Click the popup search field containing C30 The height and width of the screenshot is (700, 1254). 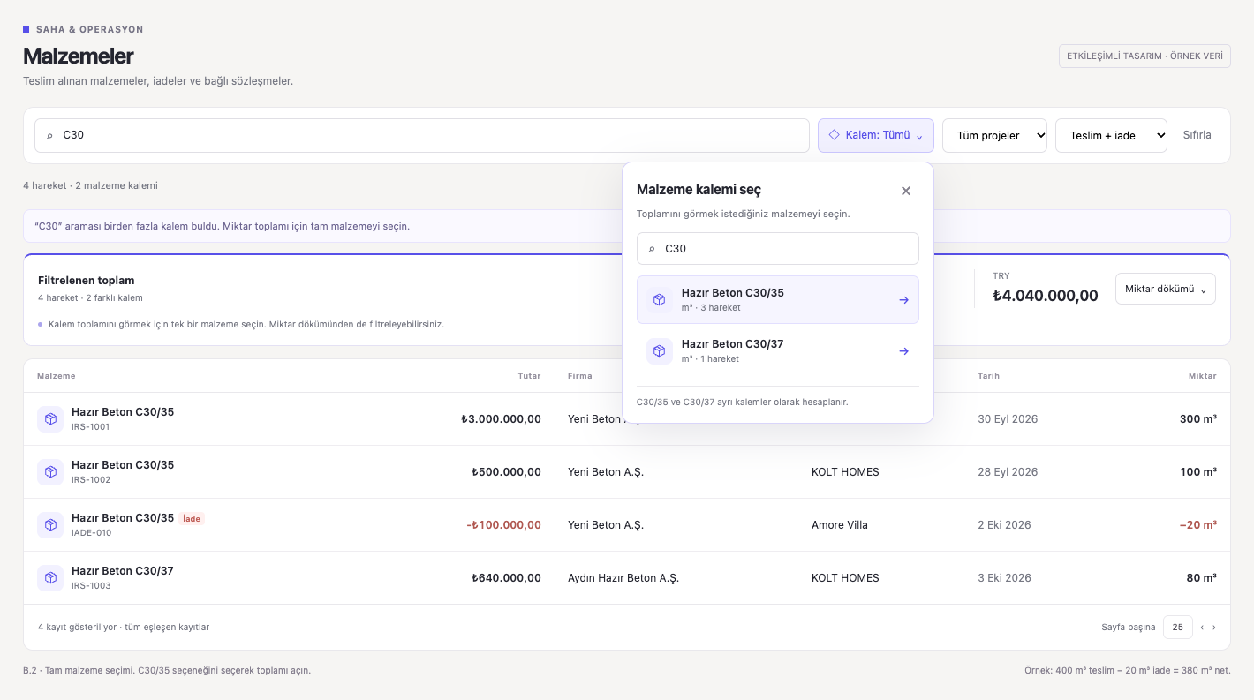pos(777,249)
